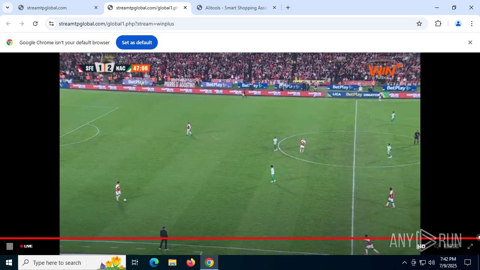Open File Explorer from taskbar
This screenshot has height=270, width=480.
click(x=172, y=262)
